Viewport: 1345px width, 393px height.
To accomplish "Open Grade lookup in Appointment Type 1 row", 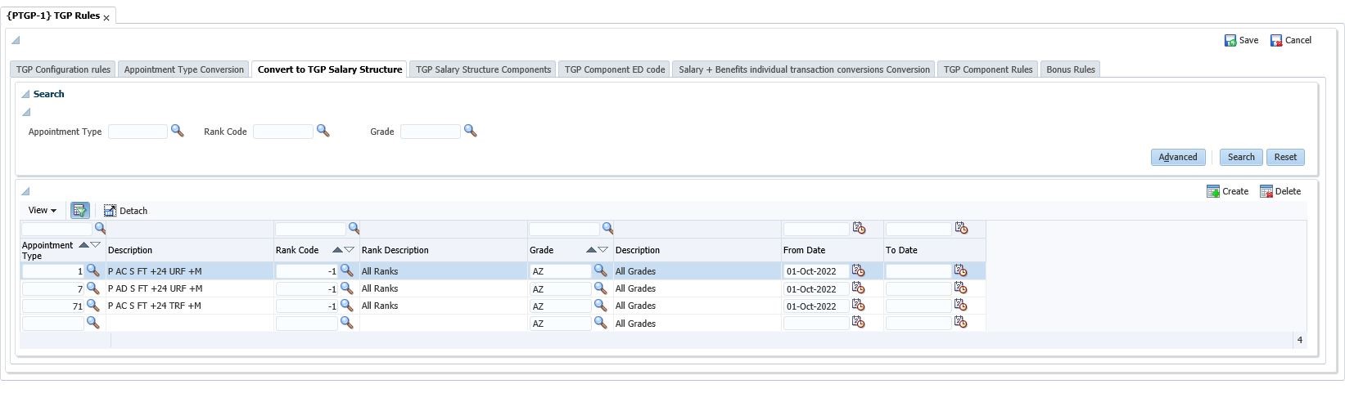I will [x=600, y=270].
